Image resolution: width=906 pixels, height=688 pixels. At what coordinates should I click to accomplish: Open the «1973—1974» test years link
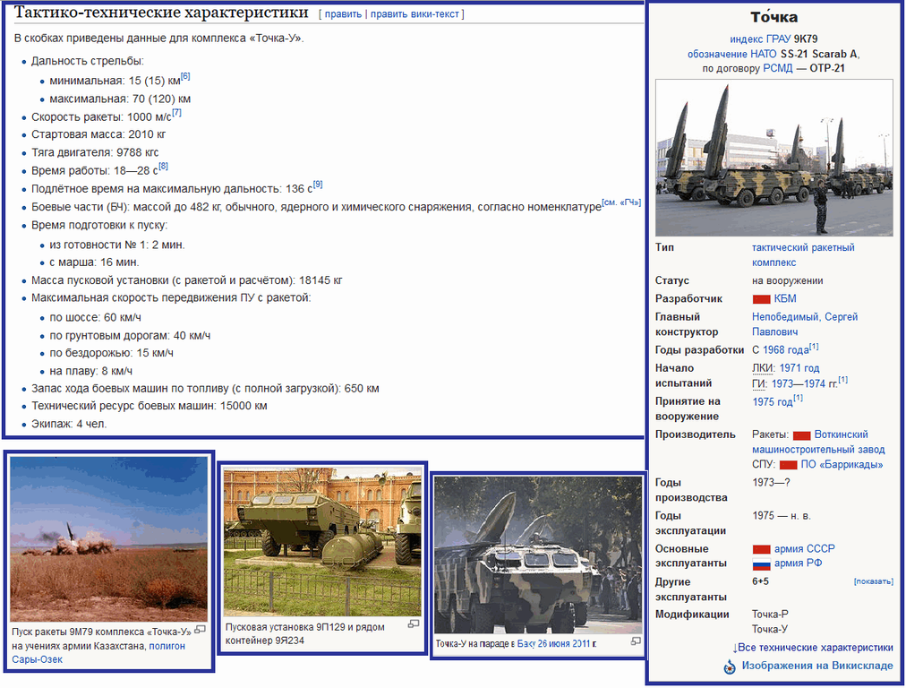(799, 384)
